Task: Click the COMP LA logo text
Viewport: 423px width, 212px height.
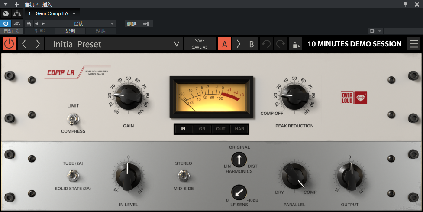Action: tap(61, 72)
